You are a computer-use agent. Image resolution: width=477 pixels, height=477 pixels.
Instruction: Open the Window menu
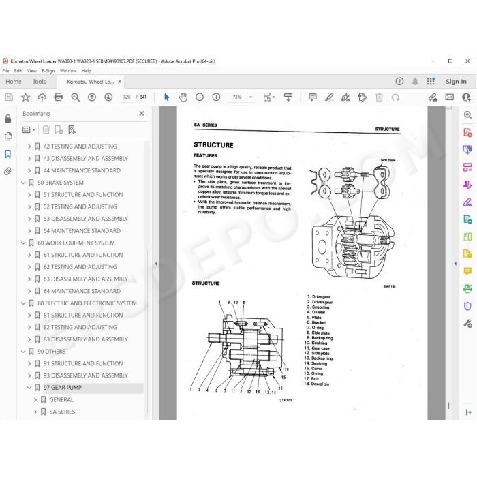pyautogui.click(x=68, y=71)
